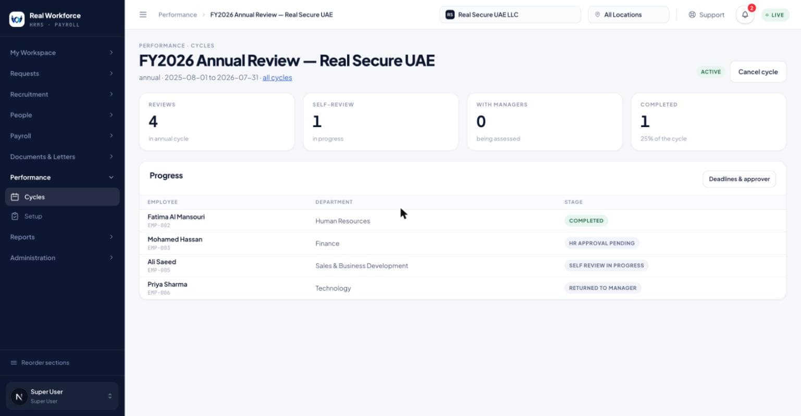Expand the Reports section chevron

(111, 237)
